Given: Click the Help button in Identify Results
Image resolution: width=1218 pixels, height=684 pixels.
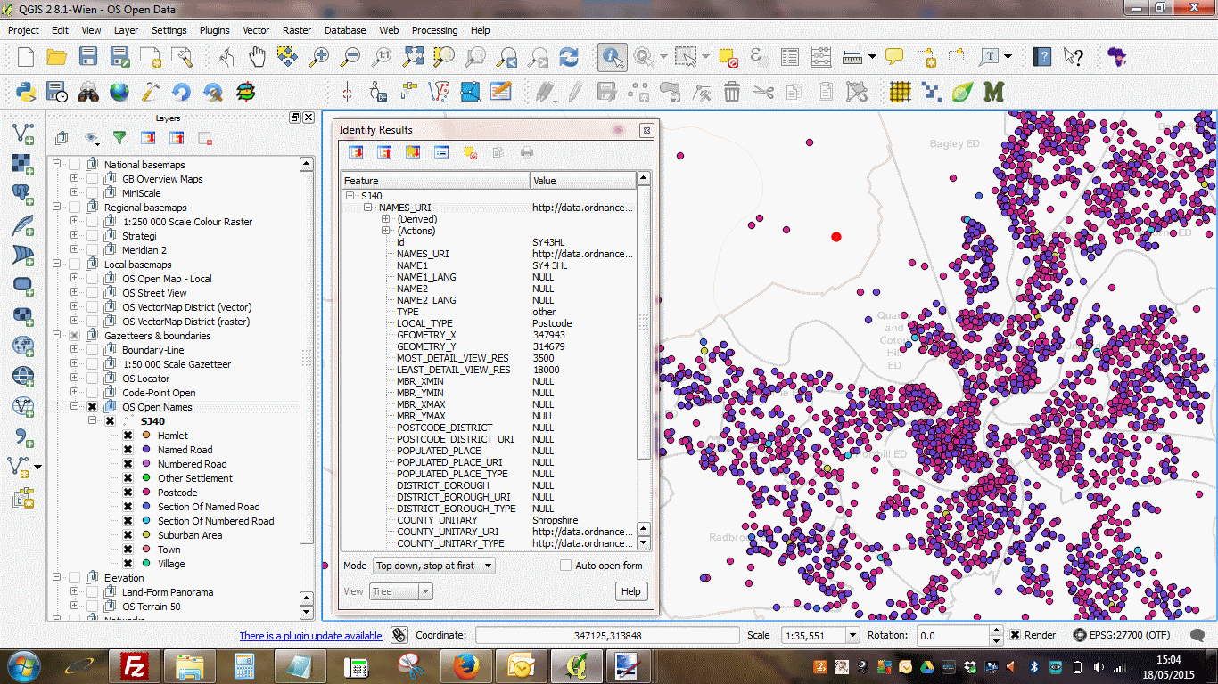Looking at the screenshot, I should (630, 591).
